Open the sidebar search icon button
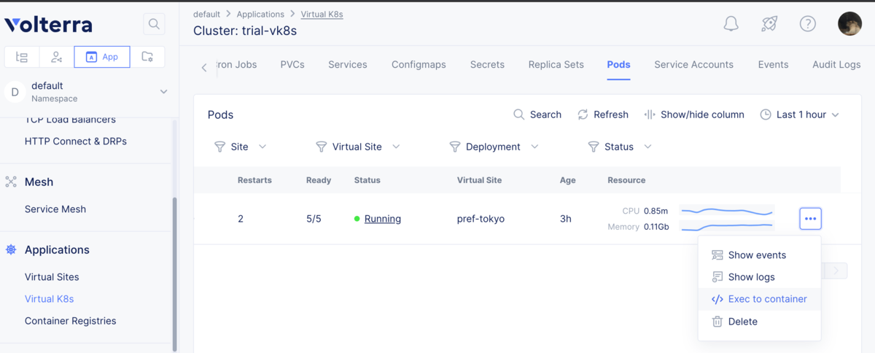 [154, 24]
